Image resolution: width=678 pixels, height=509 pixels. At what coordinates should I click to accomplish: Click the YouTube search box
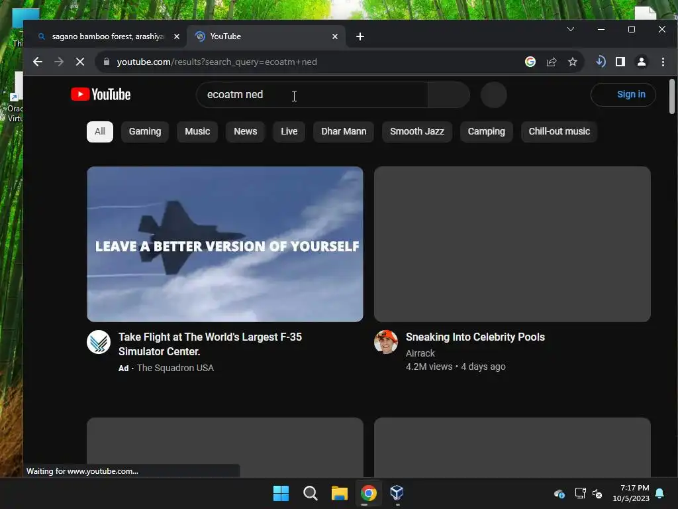[312, 94]
